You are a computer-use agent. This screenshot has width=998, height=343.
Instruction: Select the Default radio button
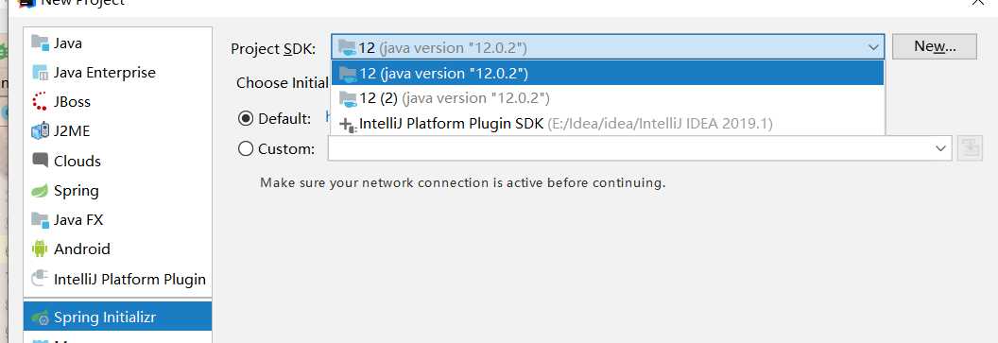tap(246, 118)
